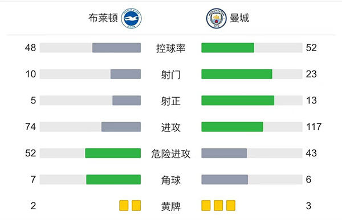
Task: Click Brighton's 74 attacks value
Action: tap(31, 127)
